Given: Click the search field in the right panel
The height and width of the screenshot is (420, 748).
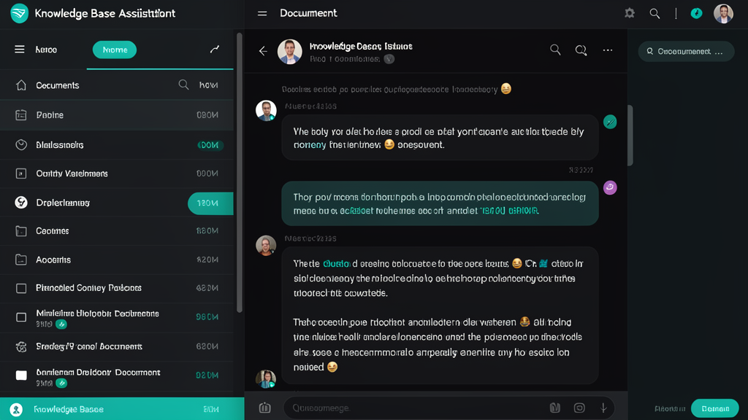Looking at the screenshot, I should pyautogui.click(x=686, y=52).
